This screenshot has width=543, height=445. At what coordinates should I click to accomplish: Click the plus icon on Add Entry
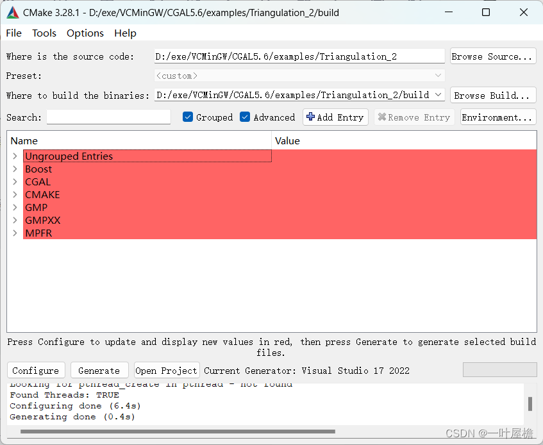pyautogui.click(x=311, y=117)
